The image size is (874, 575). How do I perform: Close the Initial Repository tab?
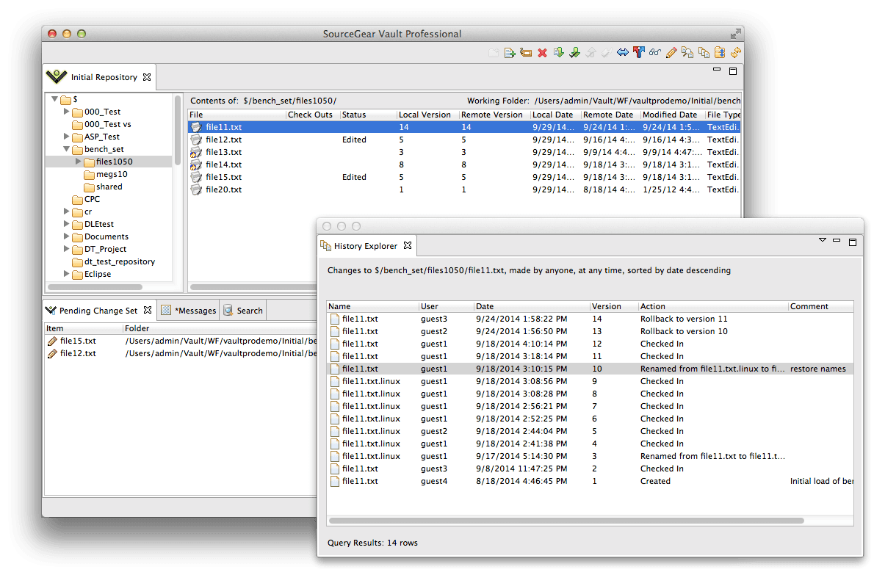[x=147, y=77]
